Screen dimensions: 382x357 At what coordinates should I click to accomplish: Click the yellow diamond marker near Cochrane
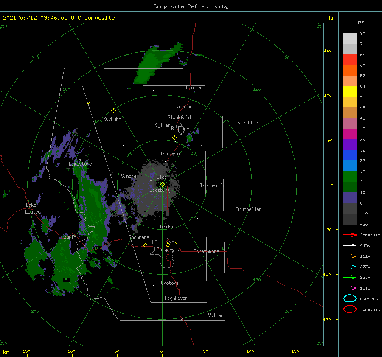point(146,245)
